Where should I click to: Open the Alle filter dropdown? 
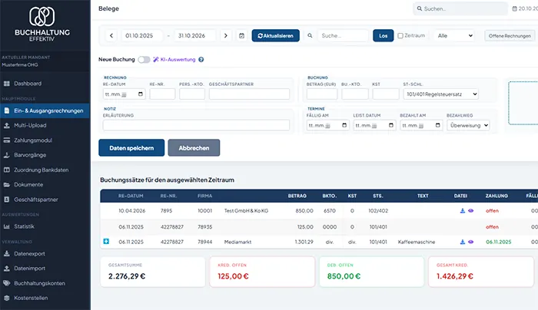454,35
